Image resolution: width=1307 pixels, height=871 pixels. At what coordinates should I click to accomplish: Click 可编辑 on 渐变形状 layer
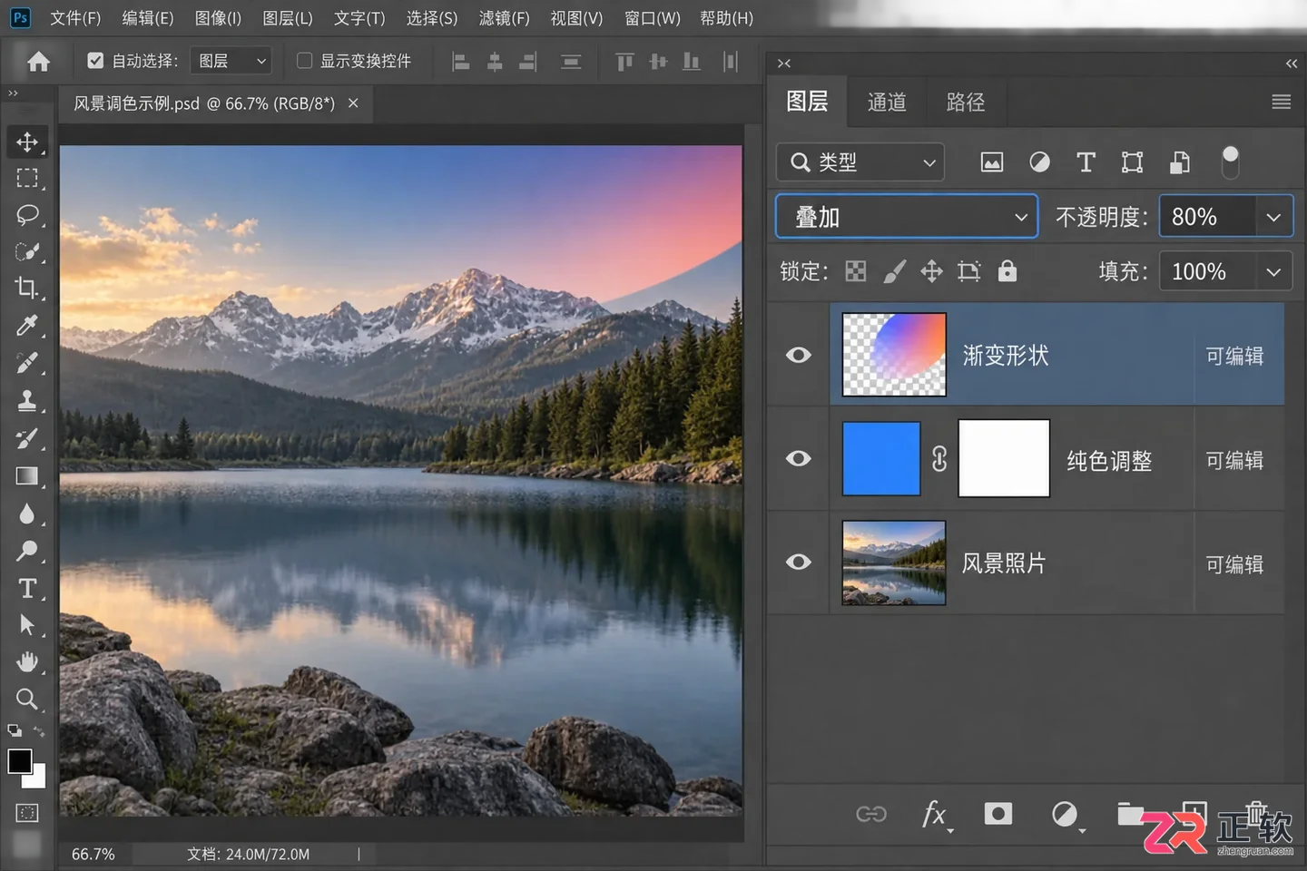(x=1234, y=356)
